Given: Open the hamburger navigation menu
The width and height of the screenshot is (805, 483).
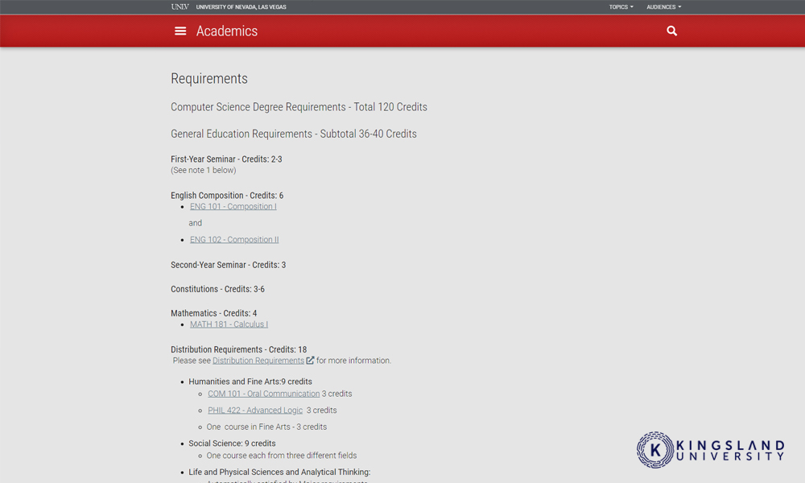Looking at the screenshot, I should pos(180,31).
